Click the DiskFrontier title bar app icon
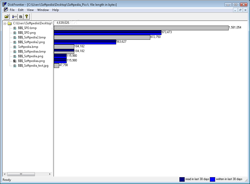 [x=4, y=4]
